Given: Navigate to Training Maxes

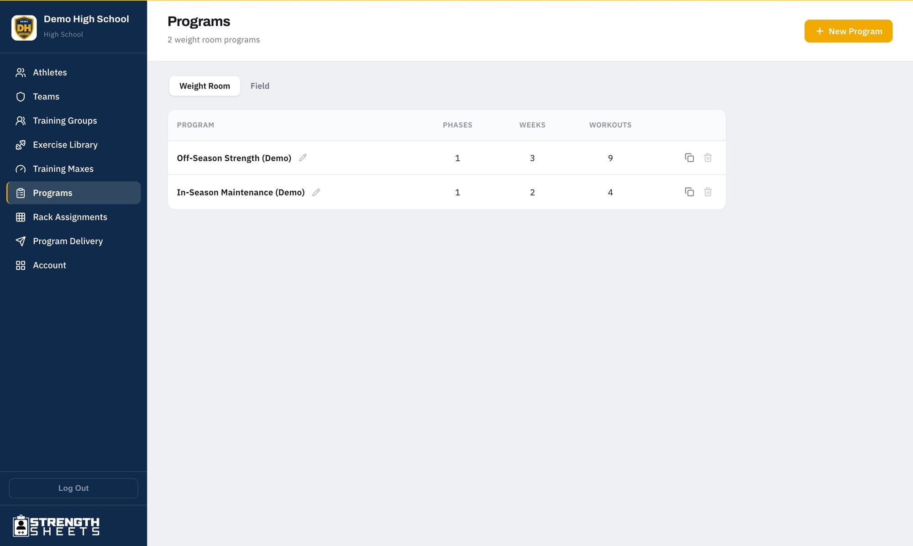Looking at the screenshot, I should (x=73, y=169).
